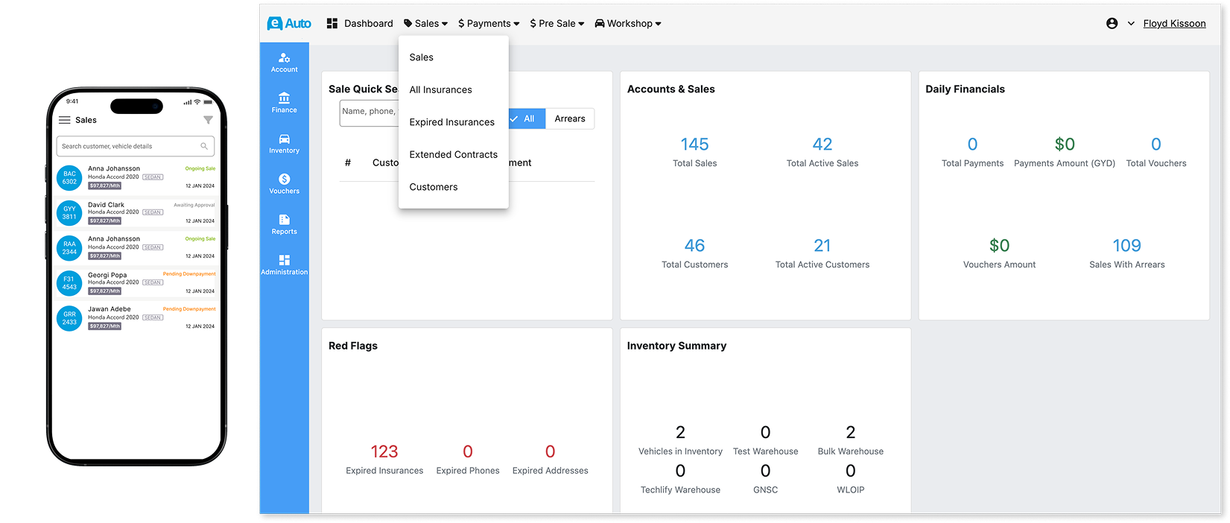
Task: Open Jawan Adebe sale row on phone
Action: pyautogui.click(x=136, y=318)
